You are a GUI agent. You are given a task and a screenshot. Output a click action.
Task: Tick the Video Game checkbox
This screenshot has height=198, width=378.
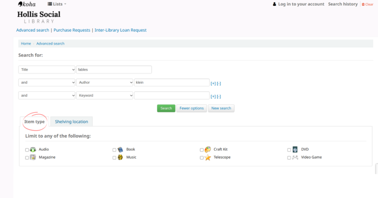point(289,158)
